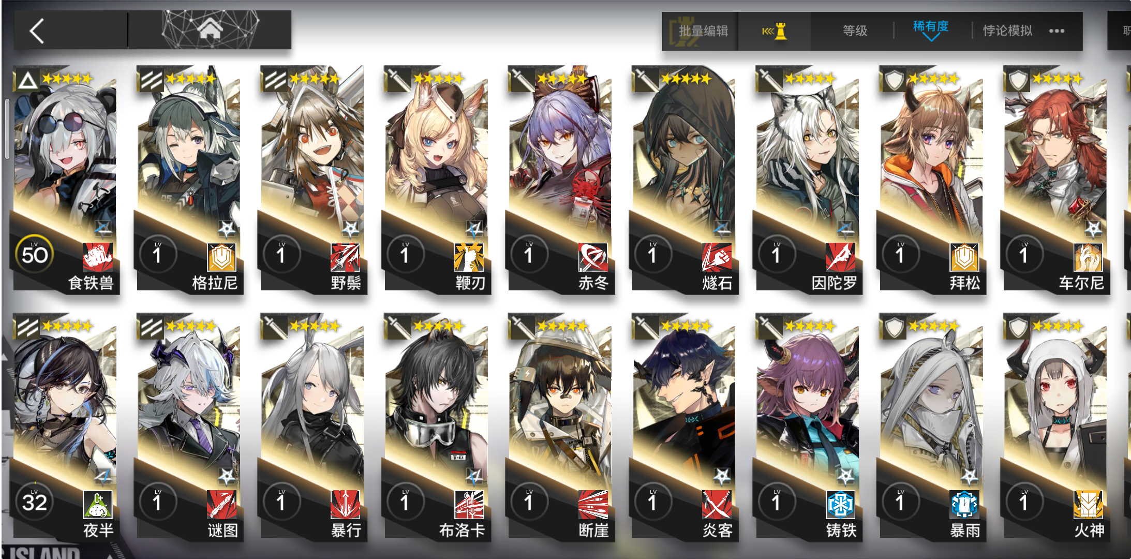The image size is (1131, 559).
Task: Click 夜半's green flask skill icon
Action: pyautogui.click(x=98, y=504)
